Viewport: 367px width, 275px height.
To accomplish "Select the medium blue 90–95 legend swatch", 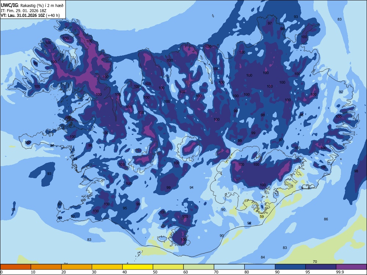I will pos(290,267).
